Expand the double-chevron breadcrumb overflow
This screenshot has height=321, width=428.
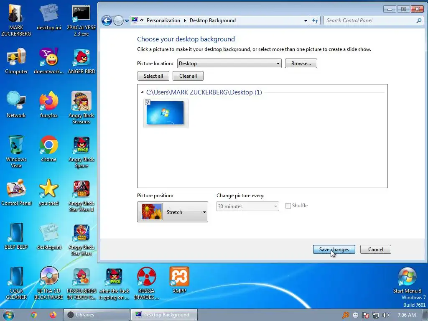pos(142,20)
